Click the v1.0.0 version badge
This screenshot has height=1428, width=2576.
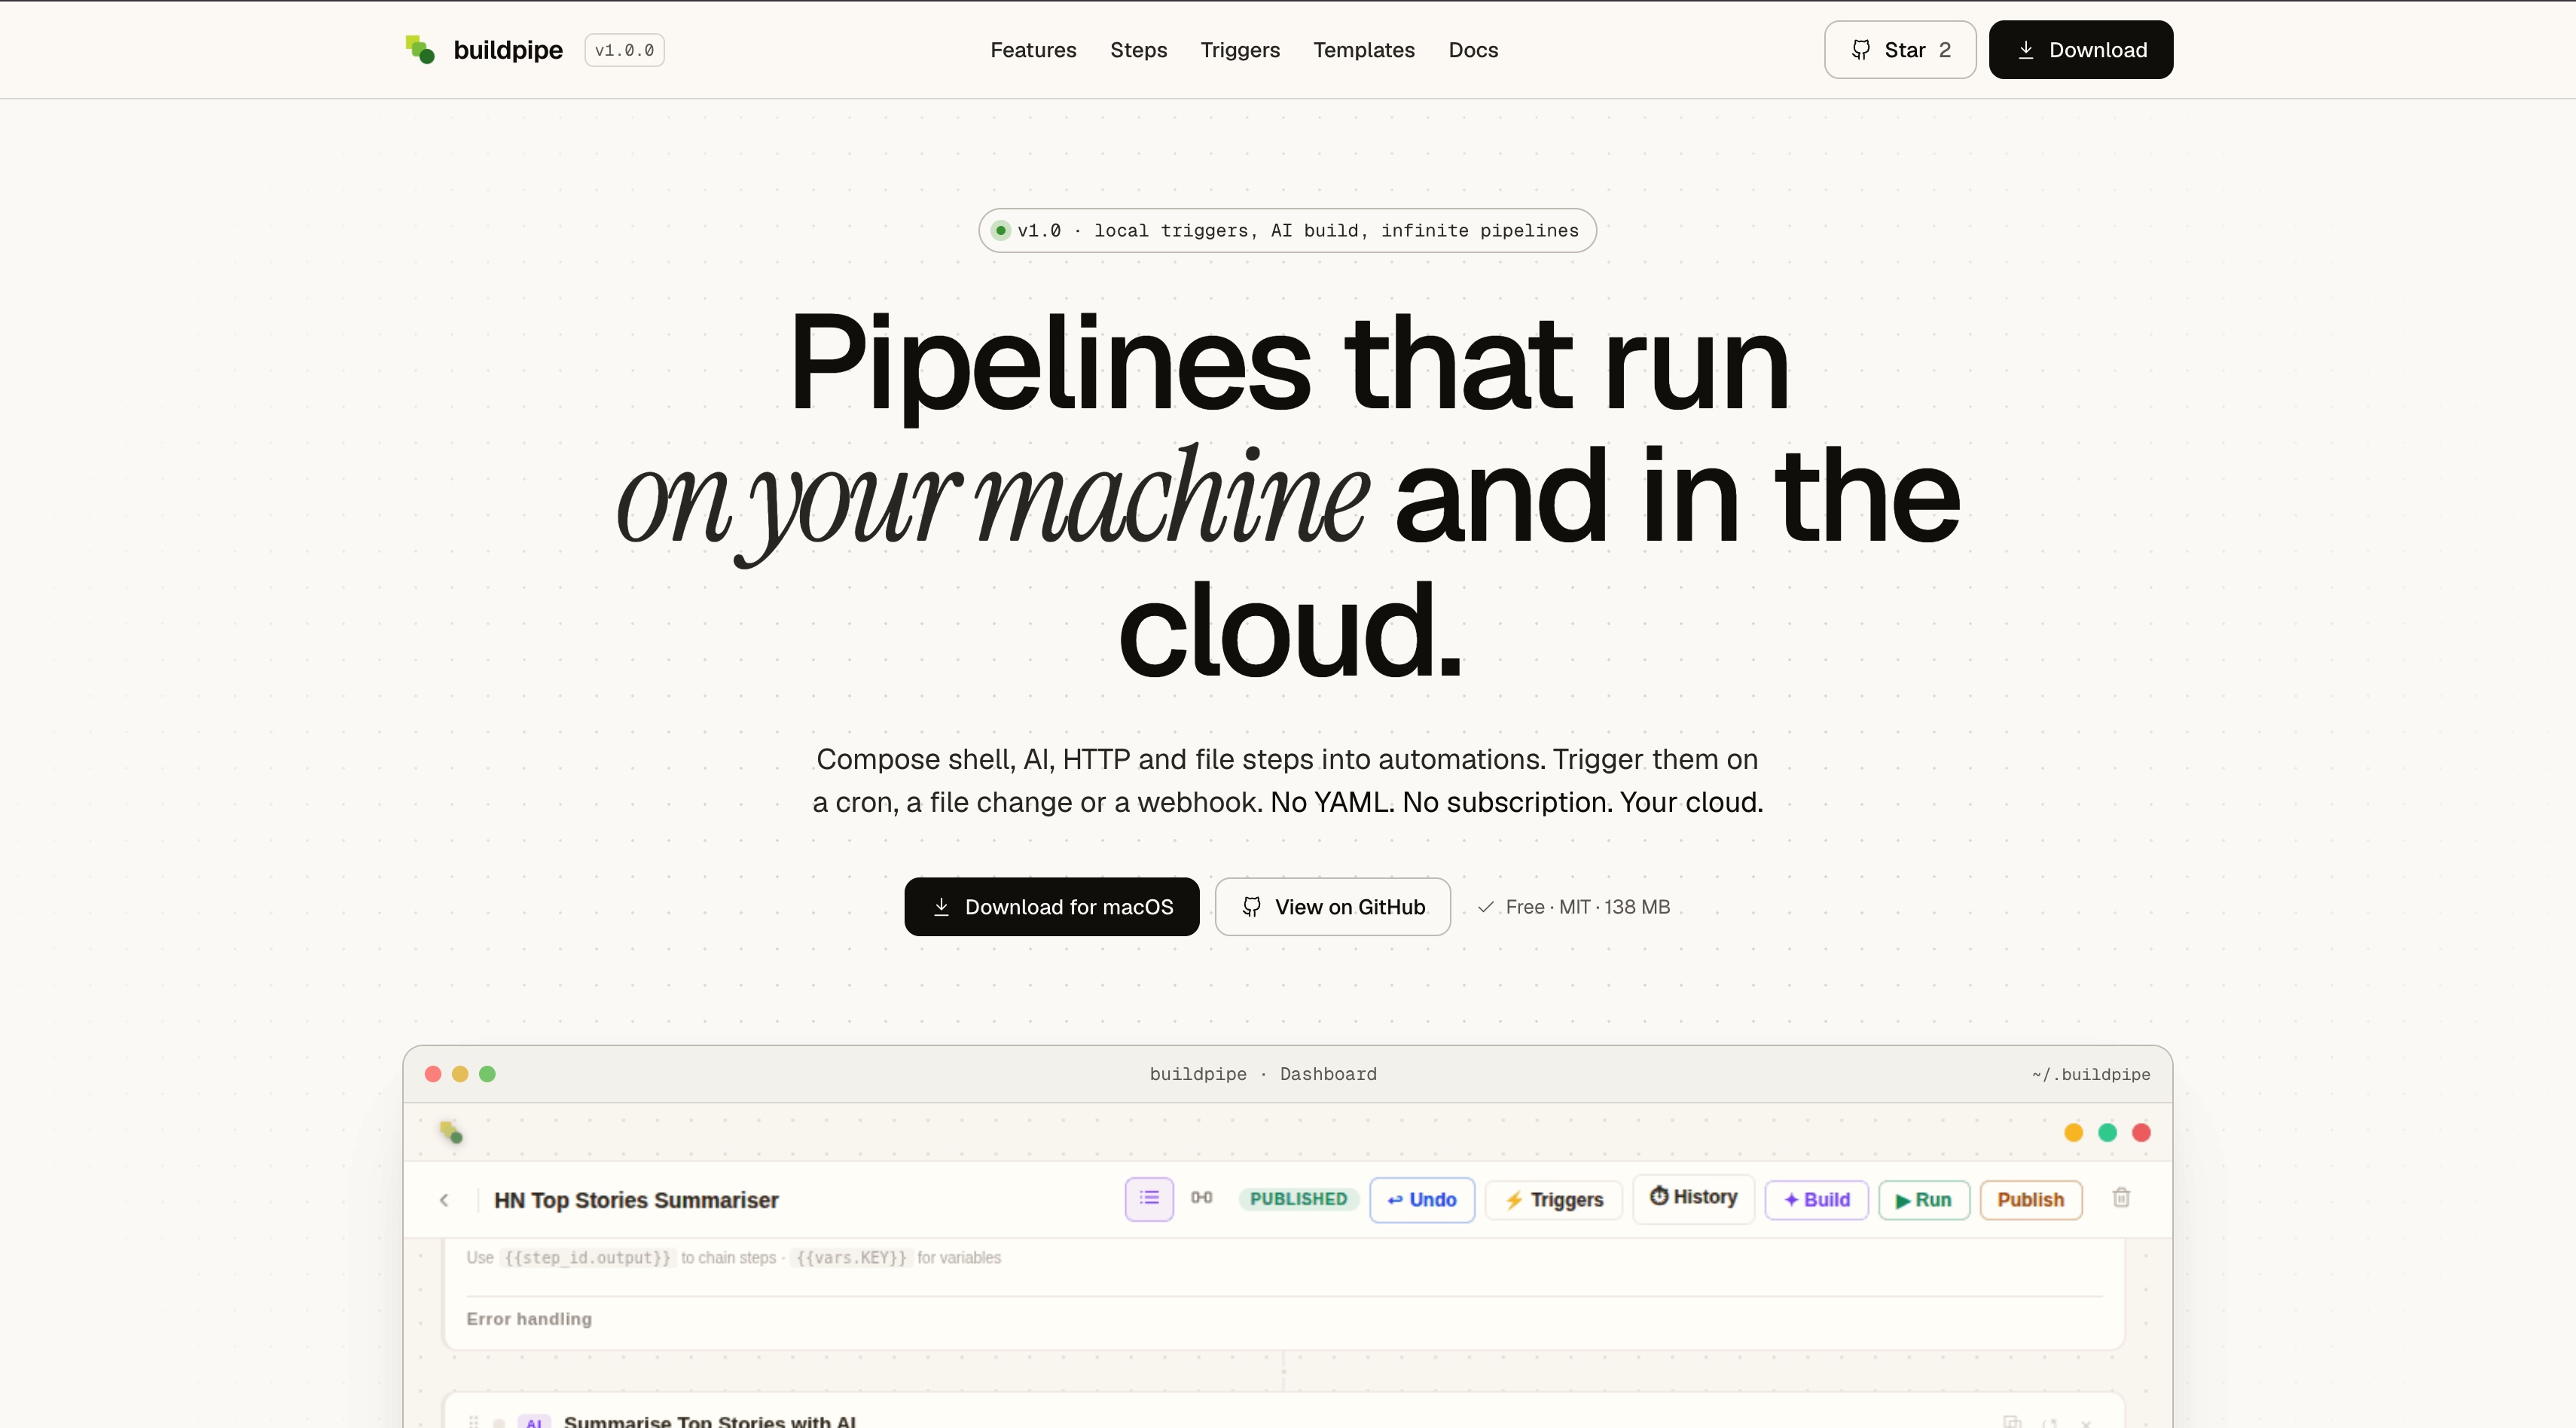coord(624,50)
